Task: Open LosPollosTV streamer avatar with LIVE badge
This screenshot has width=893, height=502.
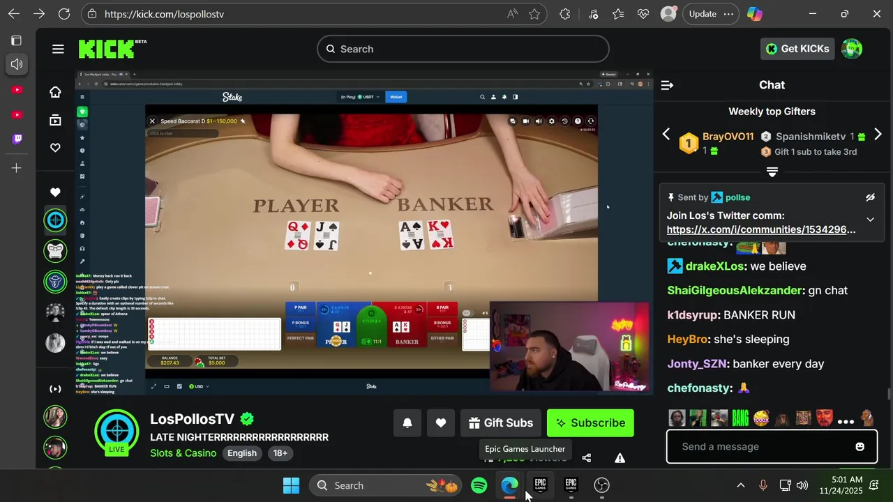Action: (117, 432)
